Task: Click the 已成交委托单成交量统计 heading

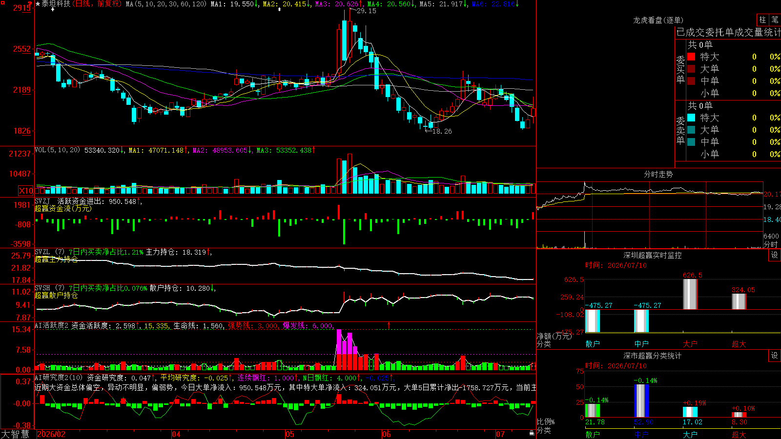Action: (x=728, y=32)
